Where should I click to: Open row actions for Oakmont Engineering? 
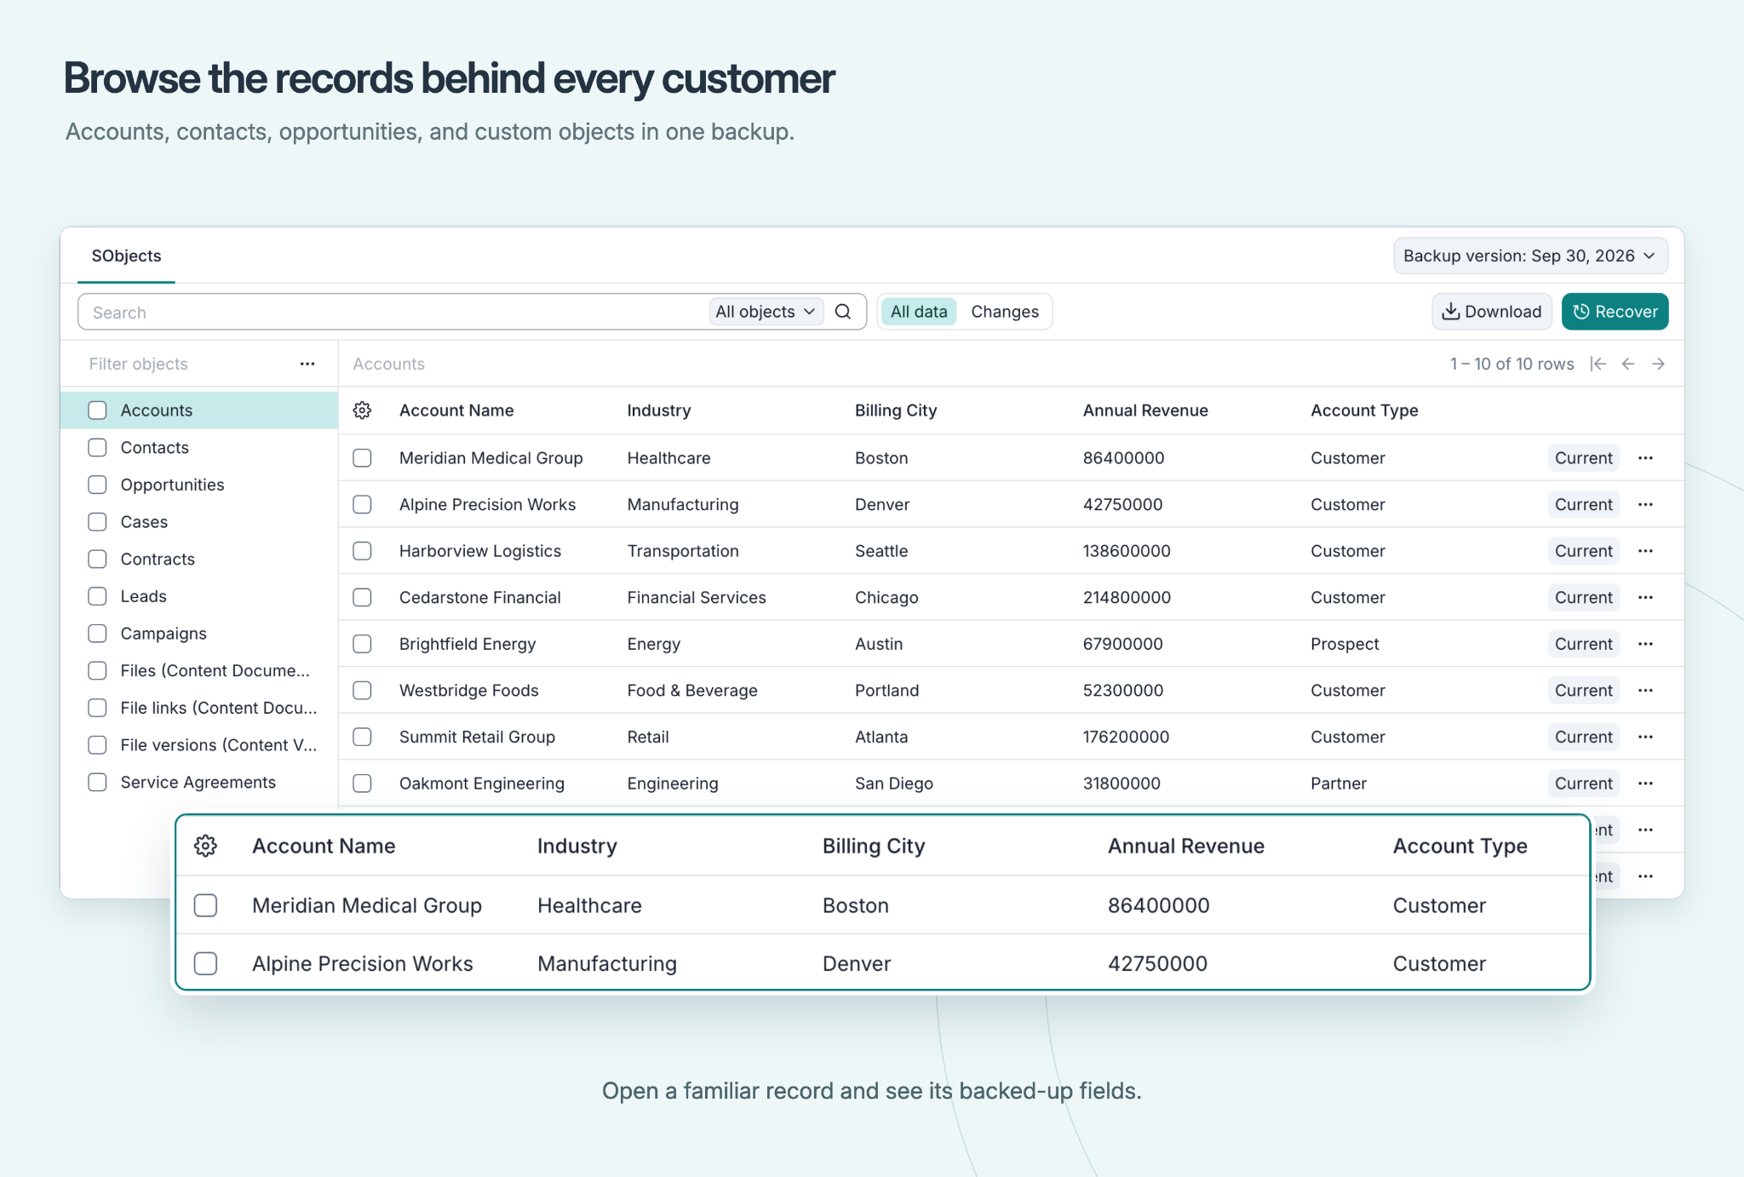1645,783
